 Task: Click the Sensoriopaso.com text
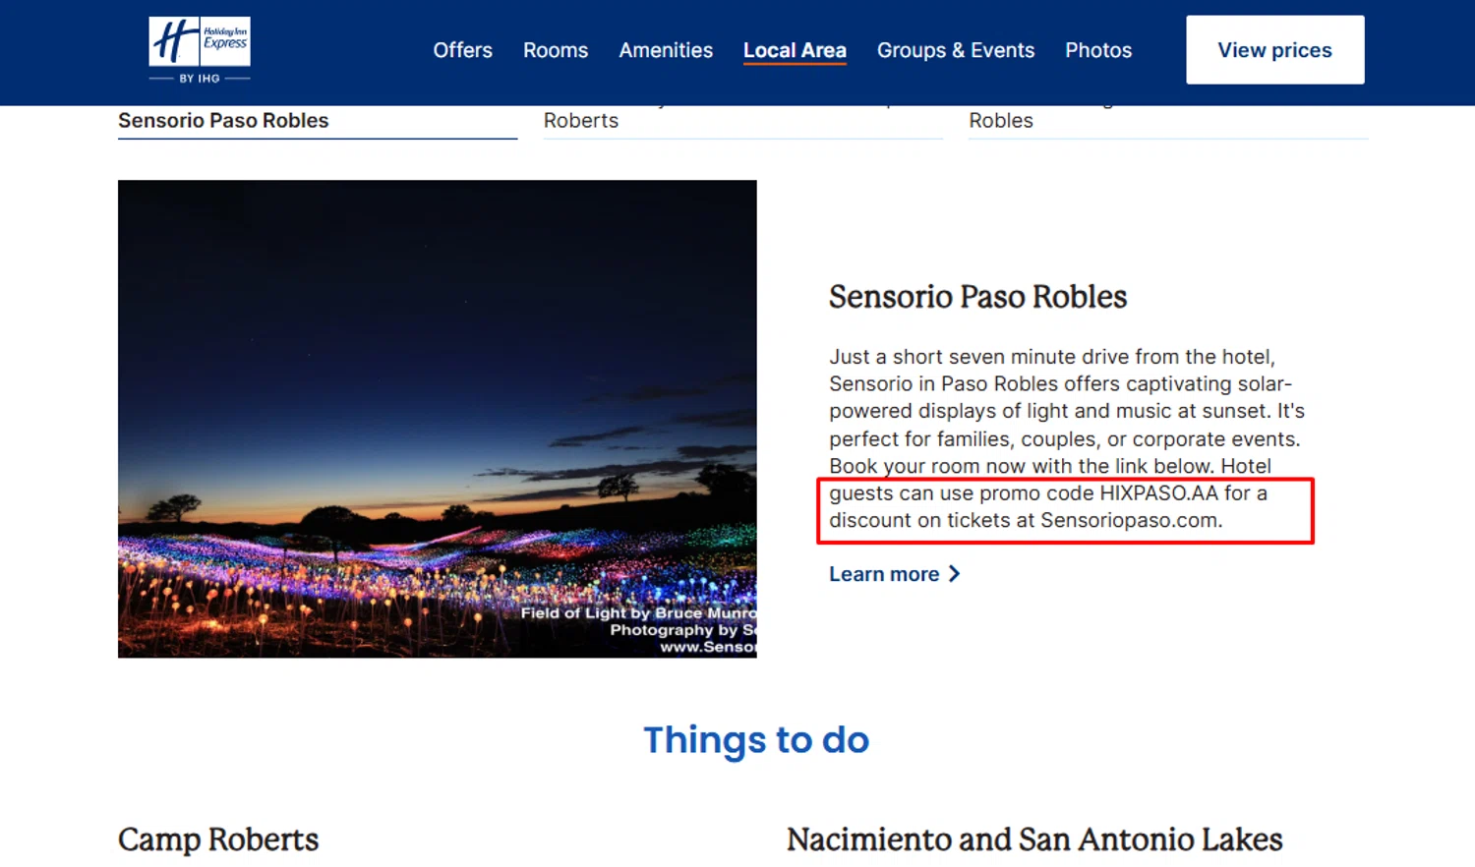pos(1131,521)
